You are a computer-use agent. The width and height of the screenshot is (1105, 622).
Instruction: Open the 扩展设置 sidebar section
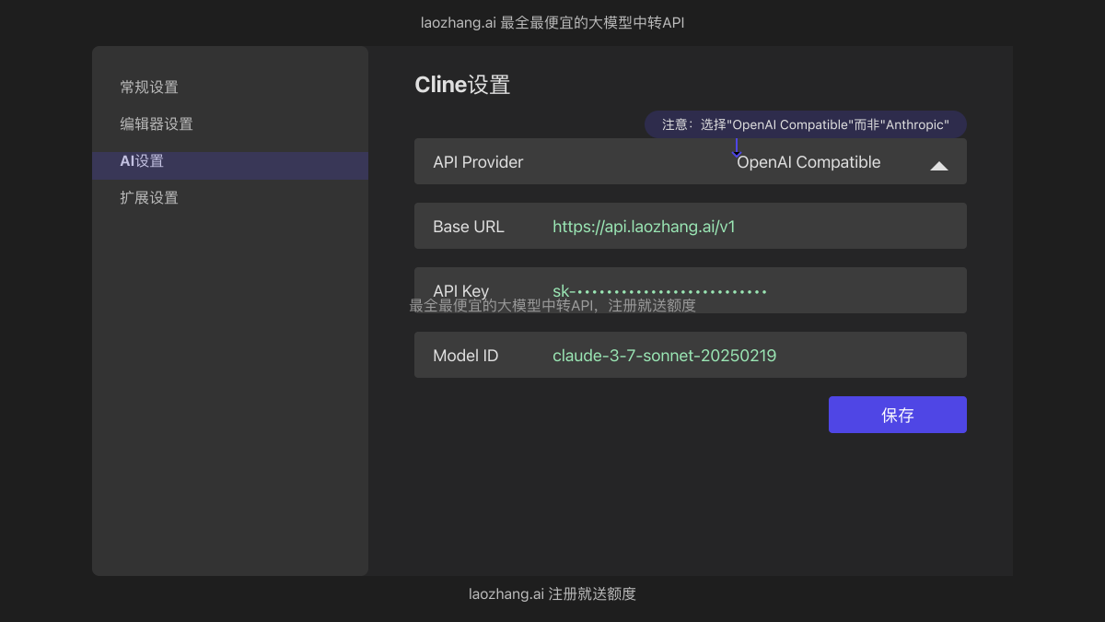click(149, 198)
